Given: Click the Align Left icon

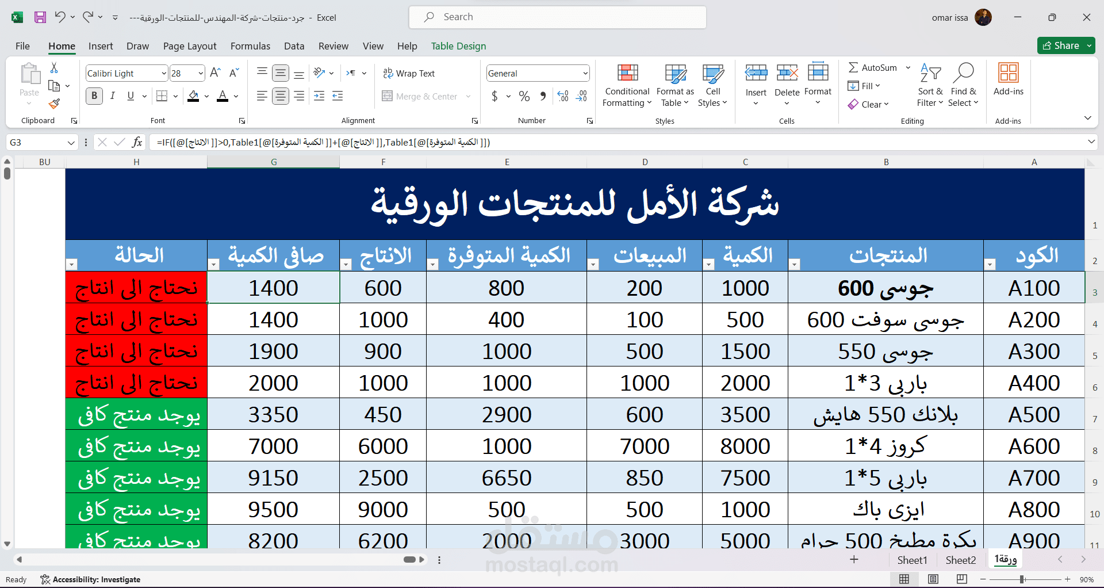Looking at the screenshot, I should [x=262, y=96].
